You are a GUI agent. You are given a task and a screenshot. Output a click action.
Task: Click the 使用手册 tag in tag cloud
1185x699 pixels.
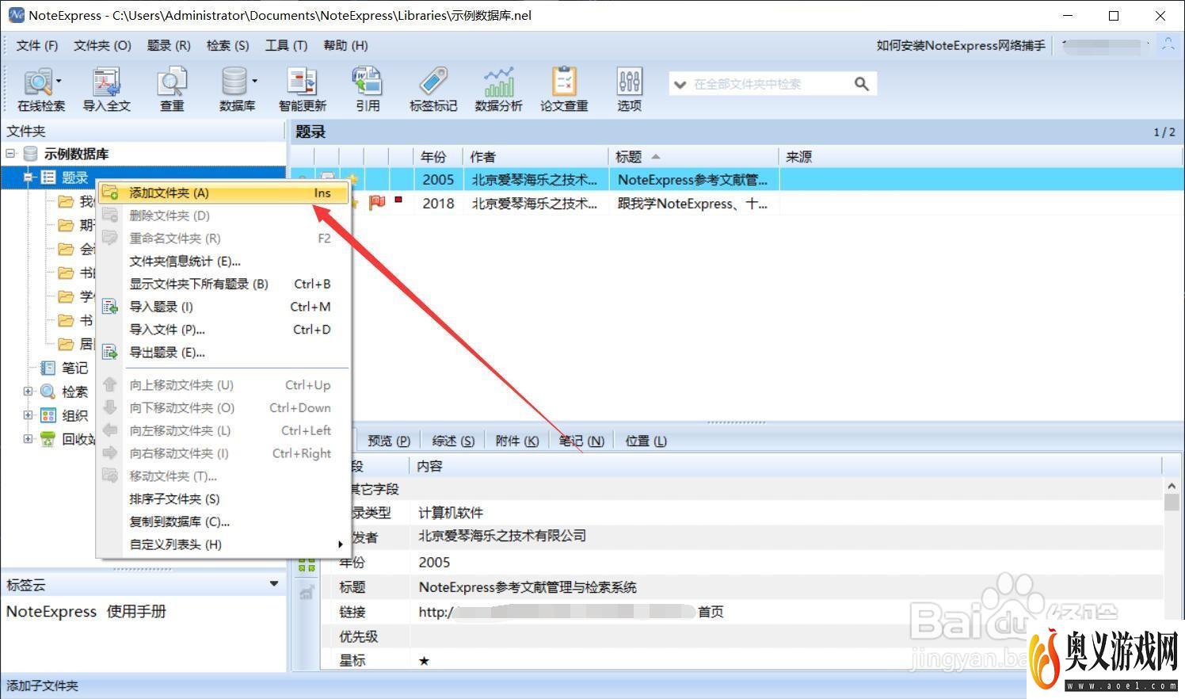click(136, 611)
